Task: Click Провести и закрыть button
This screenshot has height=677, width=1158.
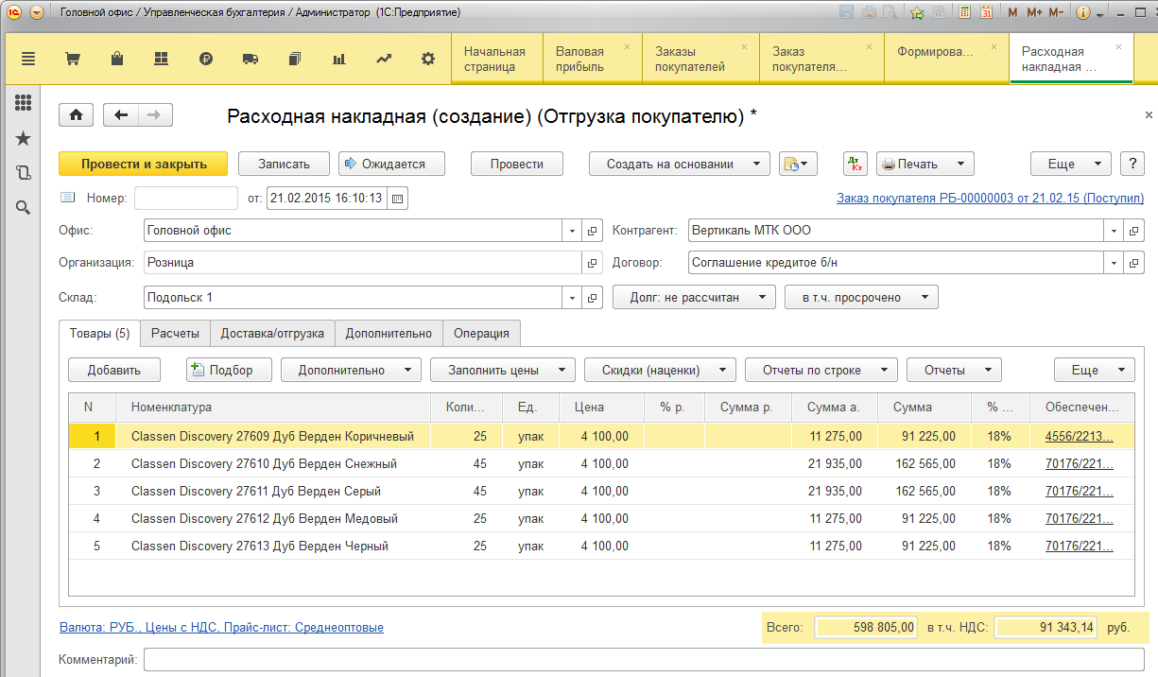Action: (x=144, y=164)
